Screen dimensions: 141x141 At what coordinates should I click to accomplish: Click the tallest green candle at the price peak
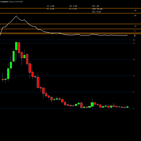point(16,46)
